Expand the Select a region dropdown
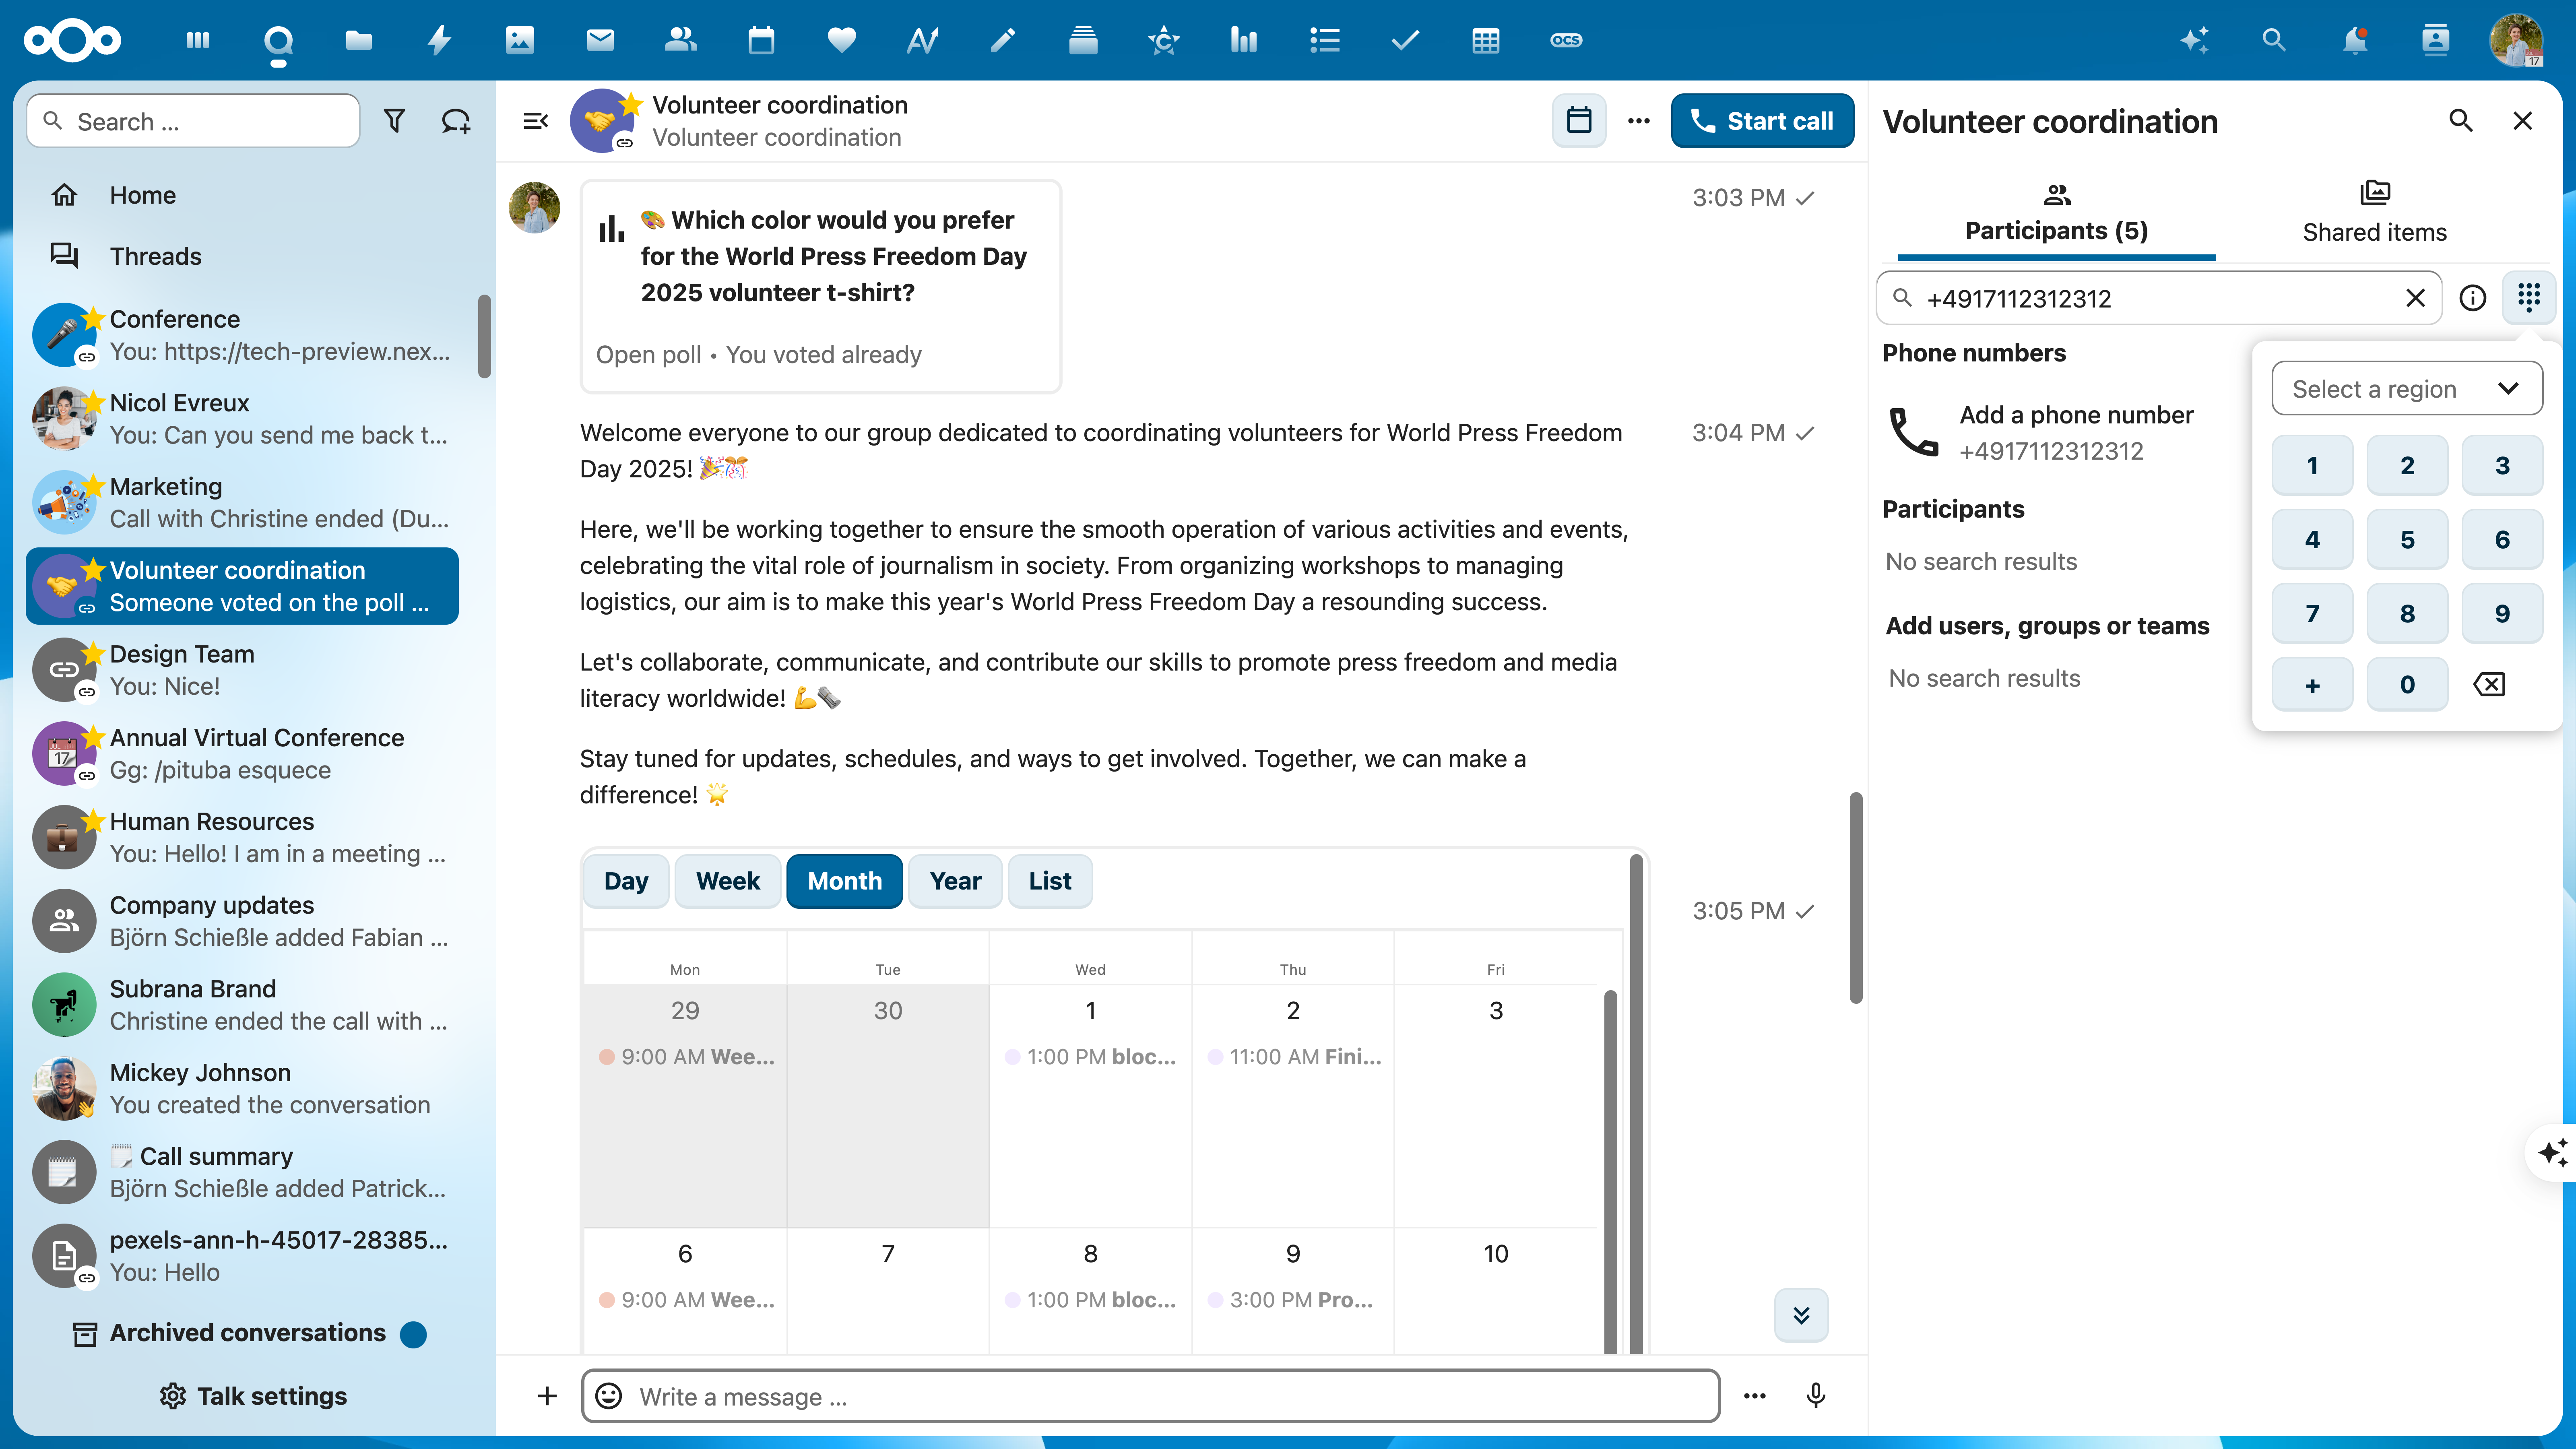This screenshot has height=1449, width=2576. click(x=2407, y=388)
